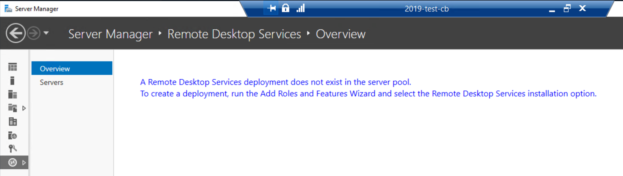Select the Remote Desktop Services sidebar icon
The image size is (623, 176).
pos(13,162)
